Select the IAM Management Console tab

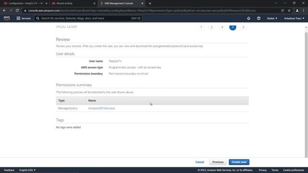click(x=121, y=3)
